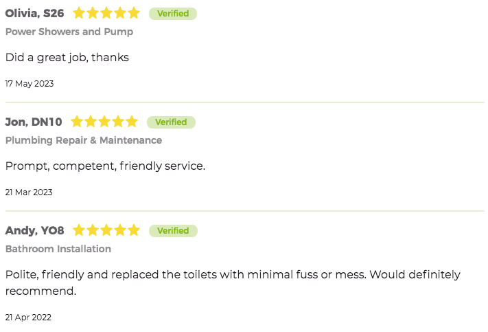Open Plumbing Repair & Maintenance category

pos(84,140)
